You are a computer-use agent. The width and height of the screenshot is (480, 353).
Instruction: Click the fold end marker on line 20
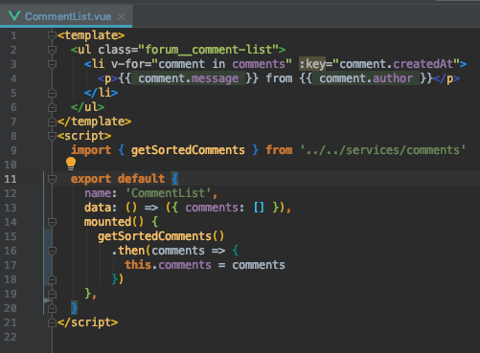(52, 308)
